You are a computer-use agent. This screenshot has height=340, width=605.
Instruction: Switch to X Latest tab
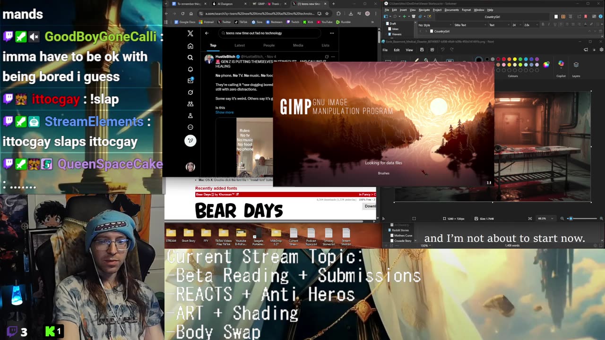pos(240,45)
